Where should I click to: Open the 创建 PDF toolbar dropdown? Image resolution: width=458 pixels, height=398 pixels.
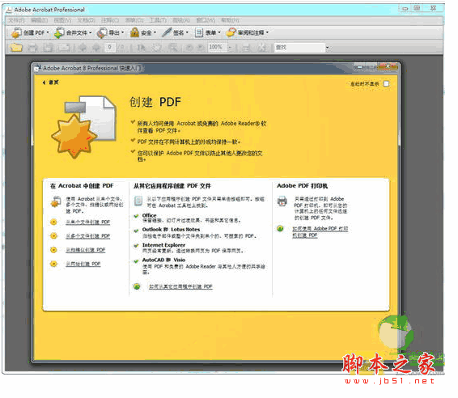click(30, 32)
